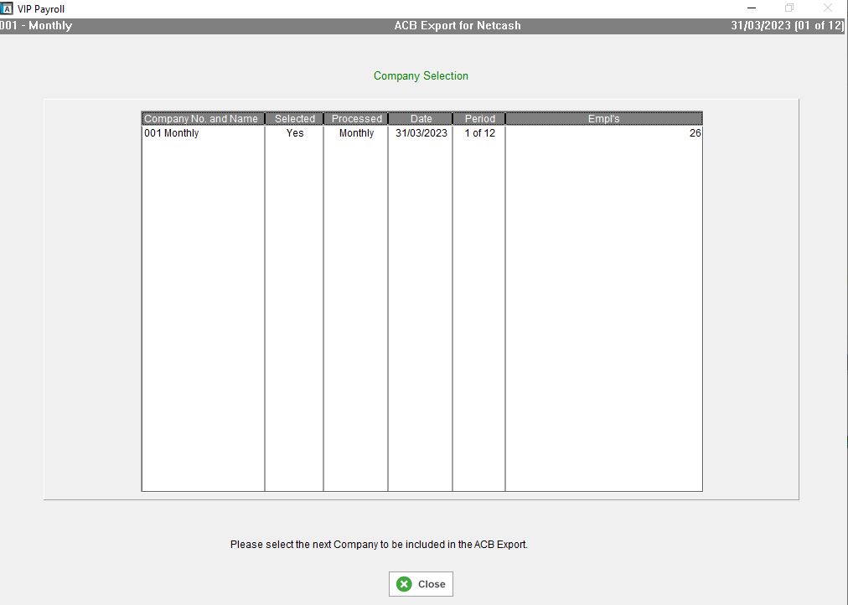
Task: Click the 'Period' column header
Action: [479, 118]
